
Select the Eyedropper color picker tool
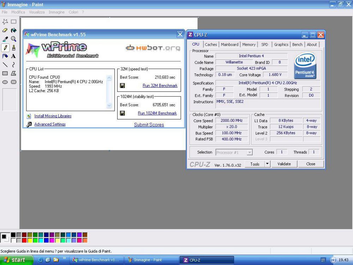pyautogui.click(x=5, y=39)
